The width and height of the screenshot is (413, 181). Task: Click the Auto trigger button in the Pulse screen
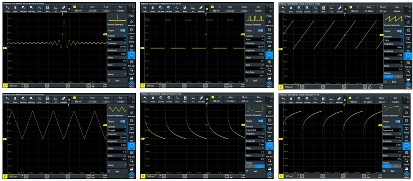click(x=230, y=7)
